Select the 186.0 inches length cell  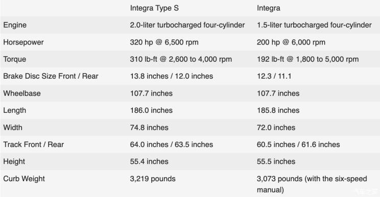(x=151, y=110)
